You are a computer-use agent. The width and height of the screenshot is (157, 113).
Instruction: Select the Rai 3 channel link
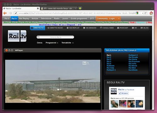click(x=109, y=59)
